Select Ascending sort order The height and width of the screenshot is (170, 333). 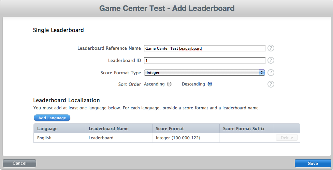point(169,84)
